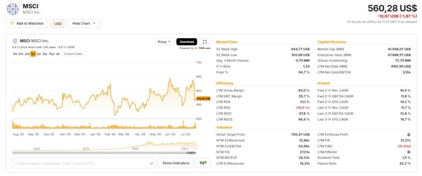The height and width of the screenshot is (176, 422).
Task: Download the chart data
Action: tap(187, 42)
